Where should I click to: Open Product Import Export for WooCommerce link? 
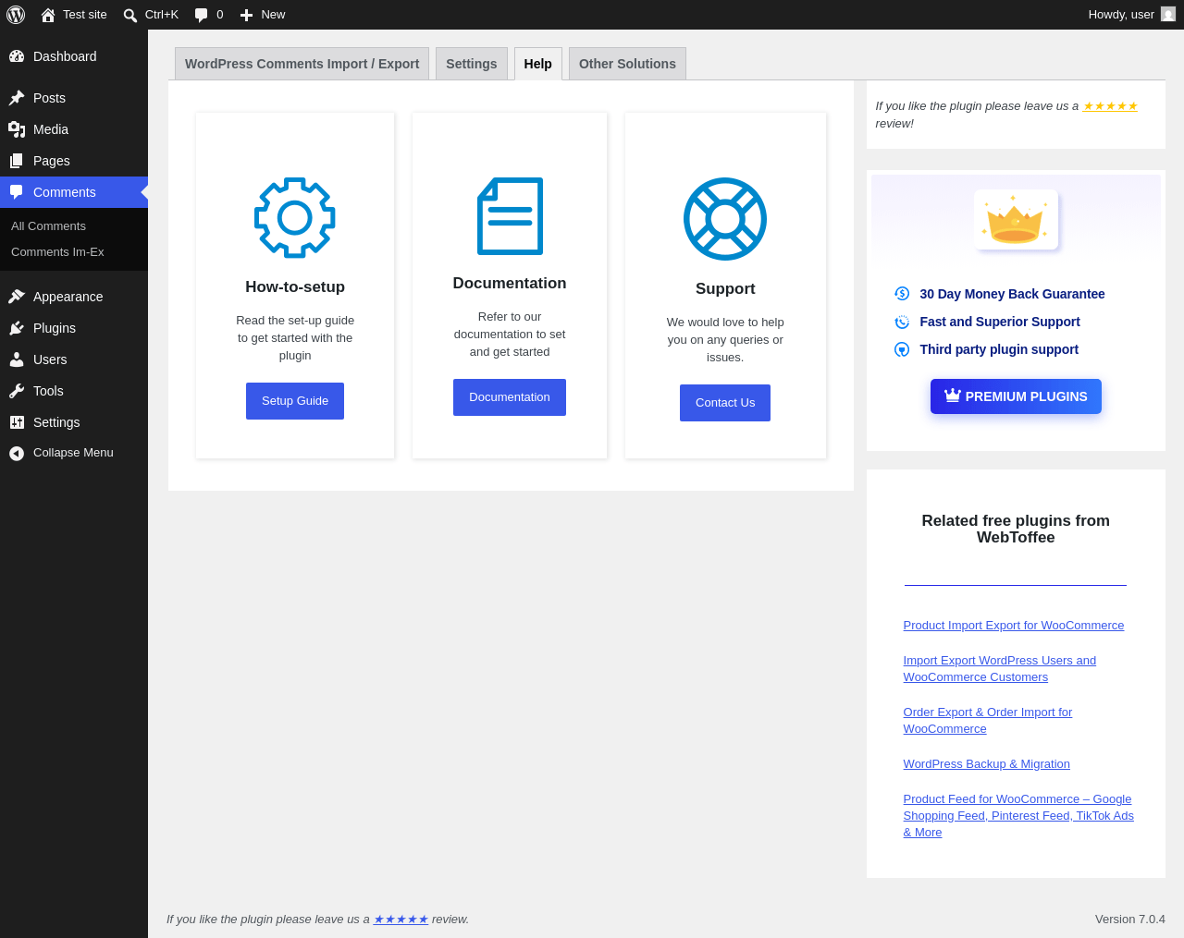(1014, 626)
